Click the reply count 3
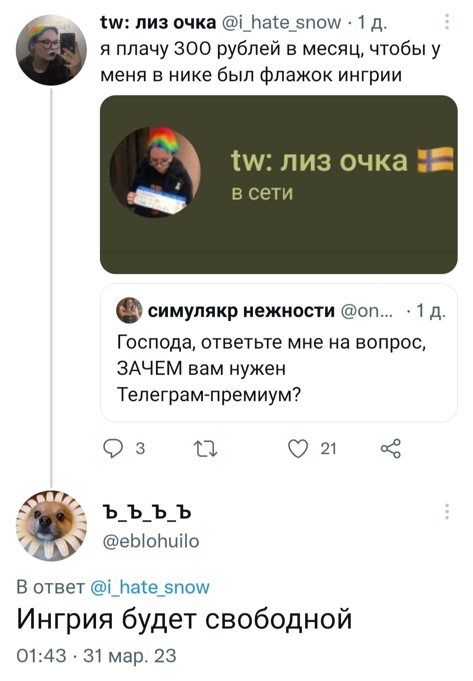Image resolution: width=473 pixels, height=681 pixels. tap(140, 449)
